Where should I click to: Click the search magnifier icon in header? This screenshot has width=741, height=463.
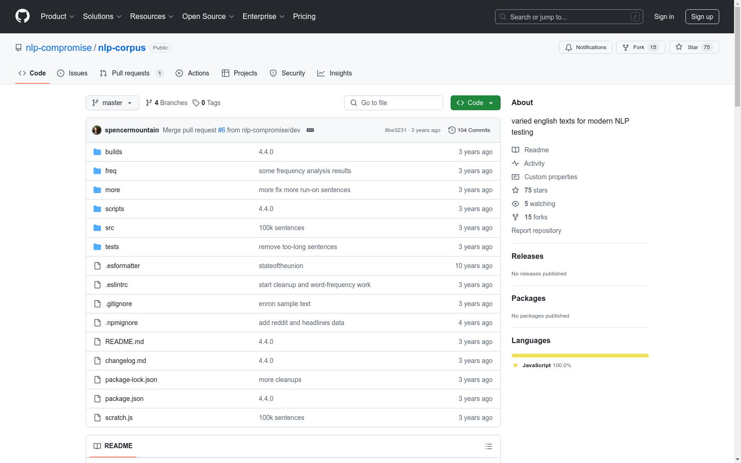(x=503, y=17)
